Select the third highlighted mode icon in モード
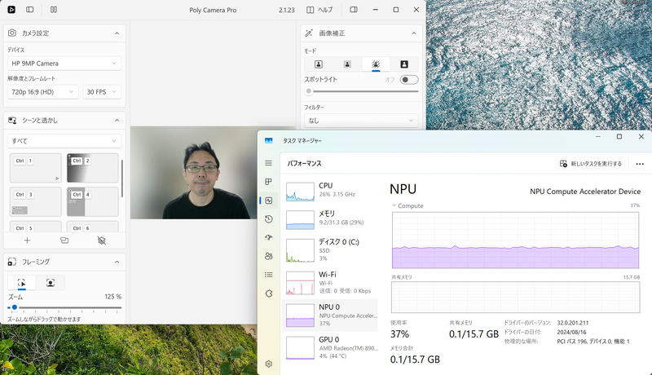Image resolution: width=652 pixels, height=375 pixels. click(376, 64)
